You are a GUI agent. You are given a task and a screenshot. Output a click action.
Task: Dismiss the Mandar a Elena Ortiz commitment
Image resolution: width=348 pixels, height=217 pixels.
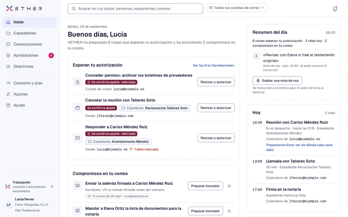229,211
